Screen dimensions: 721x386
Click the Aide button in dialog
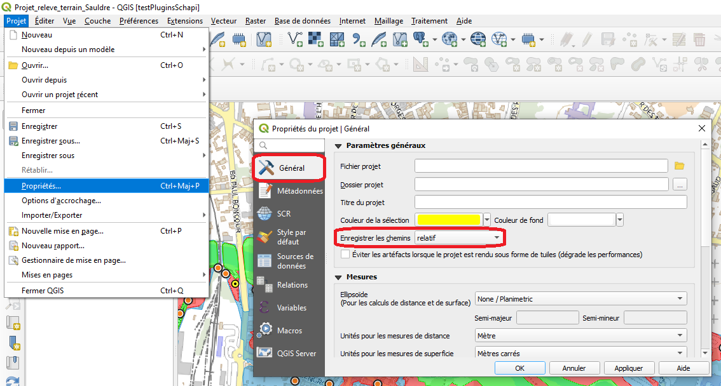click(x=683, y=368)
